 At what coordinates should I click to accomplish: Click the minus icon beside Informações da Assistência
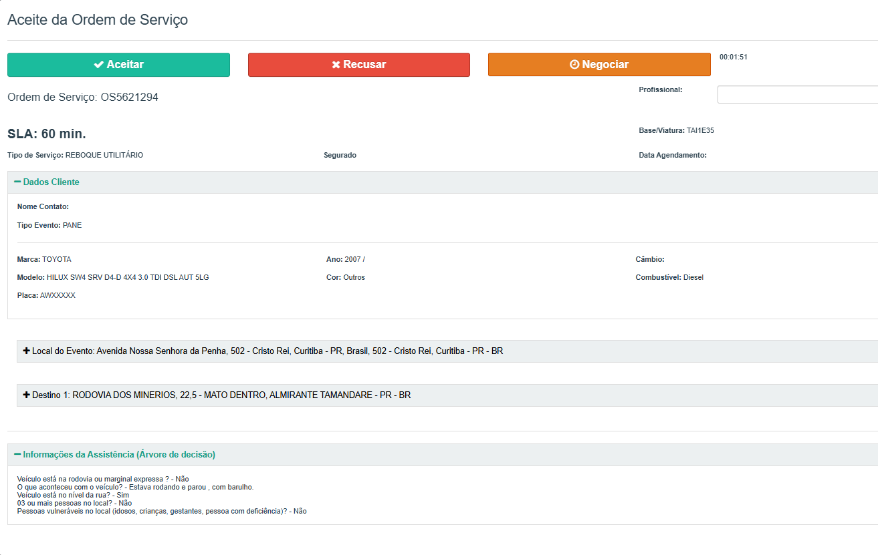point(17,454)
